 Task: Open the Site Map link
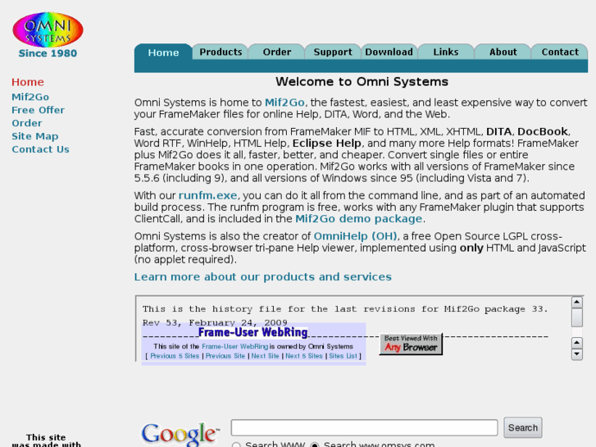35,136
